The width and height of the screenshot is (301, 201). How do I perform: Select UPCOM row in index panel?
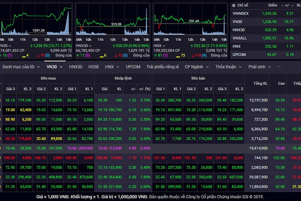point(266,55)
